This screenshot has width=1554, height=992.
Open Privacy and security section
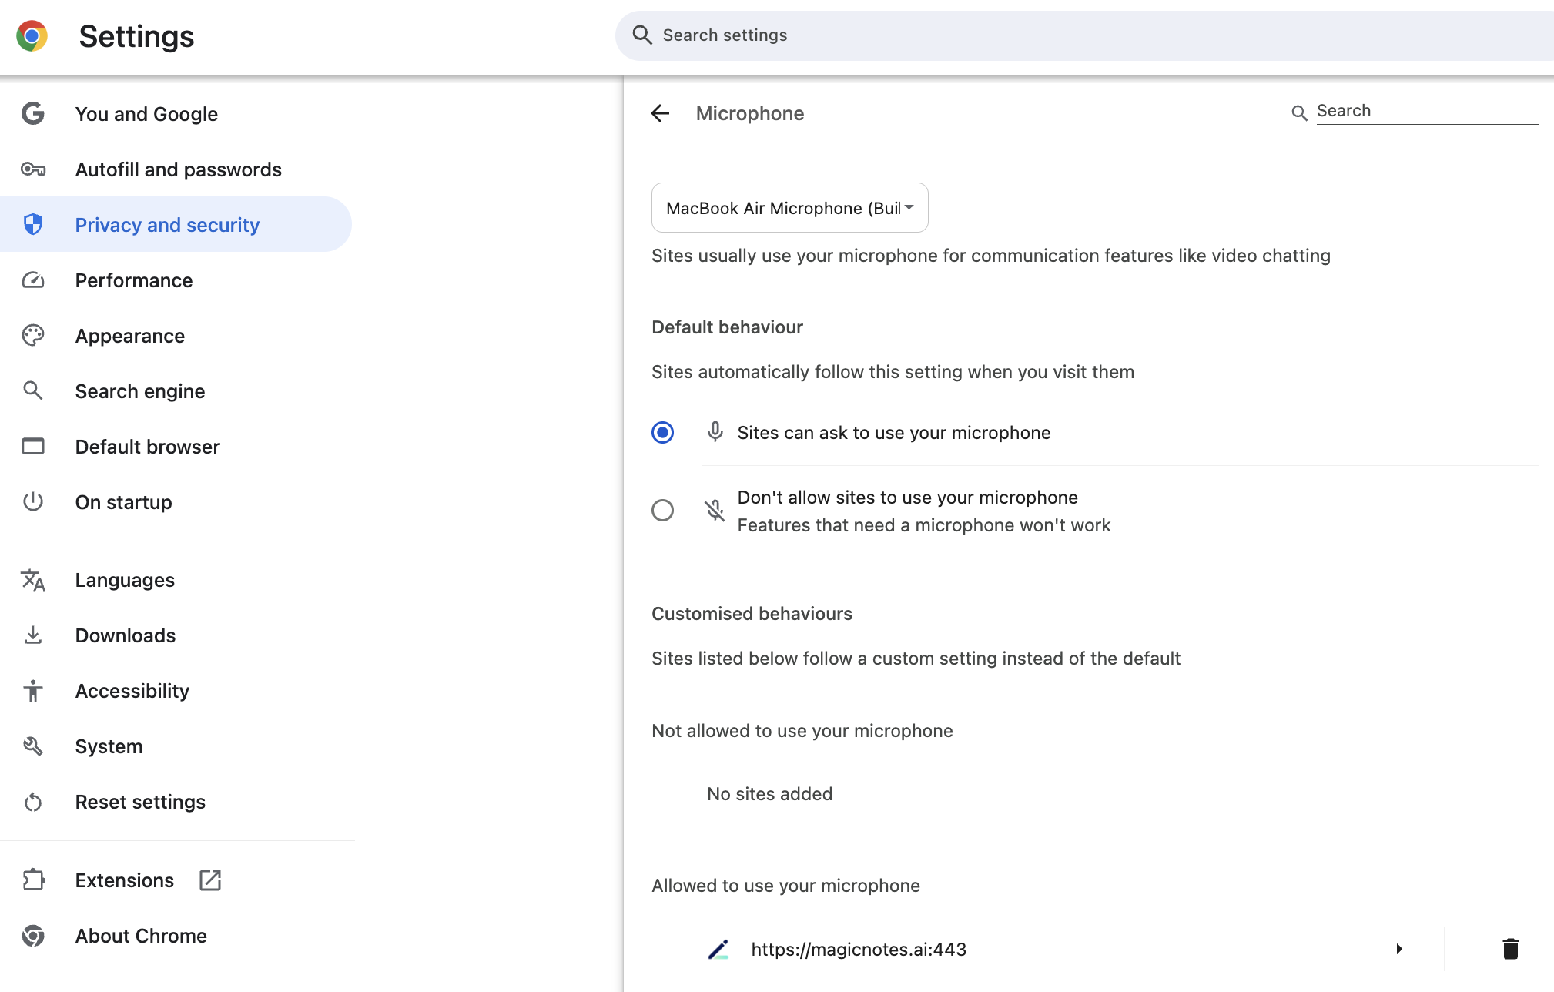[167, 225]
